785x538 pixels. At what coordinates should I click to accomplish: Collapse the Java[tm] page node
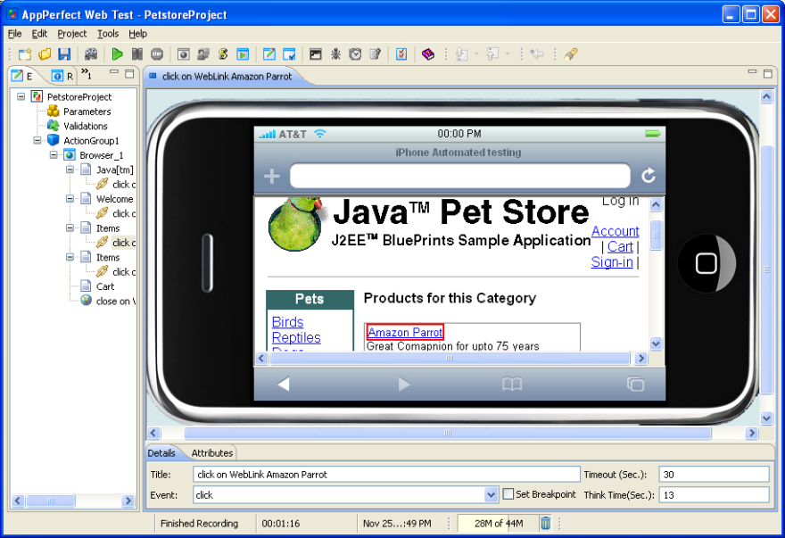pos(70,170)
